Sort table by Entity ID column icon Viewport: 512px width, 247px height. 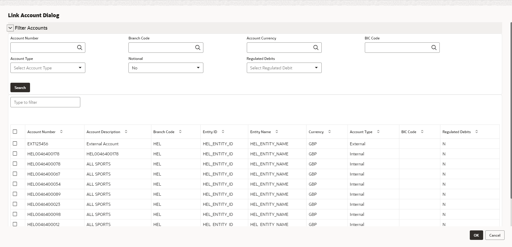223,132
